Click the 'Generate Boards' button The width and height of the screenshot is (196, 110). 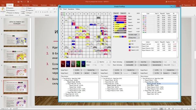(x=157, y=65)
